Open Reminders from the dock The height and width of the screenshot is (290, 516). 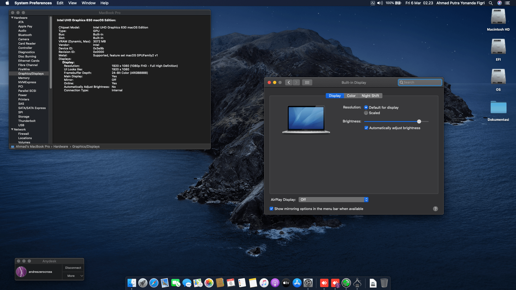(x=242, y=283)
